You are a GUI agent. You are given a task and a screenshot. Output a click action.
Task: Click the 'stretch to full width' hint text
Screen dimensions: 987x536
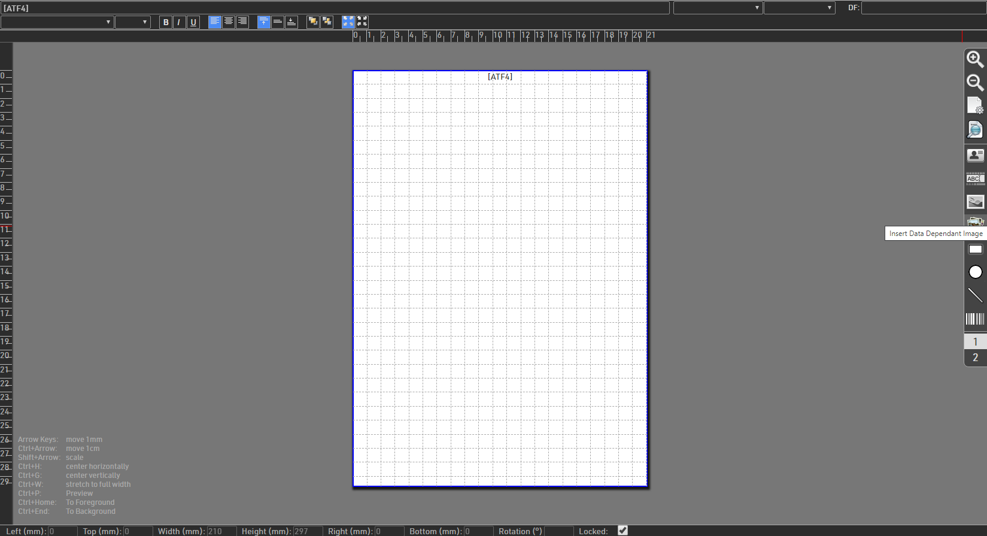click(98, 484)
